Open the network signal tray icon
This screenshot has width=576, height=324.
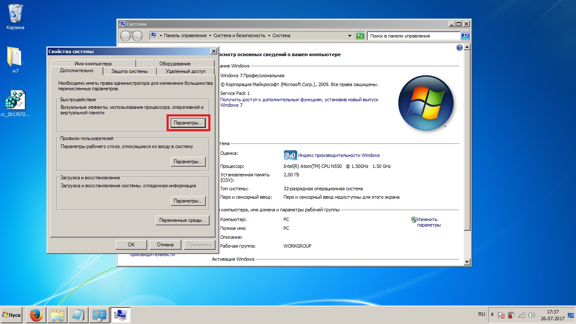coord(522,315)
